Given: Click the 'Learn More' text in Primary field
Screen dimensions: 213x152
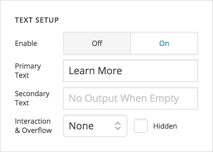Looking at the screenshot, I should coord(96,71).
